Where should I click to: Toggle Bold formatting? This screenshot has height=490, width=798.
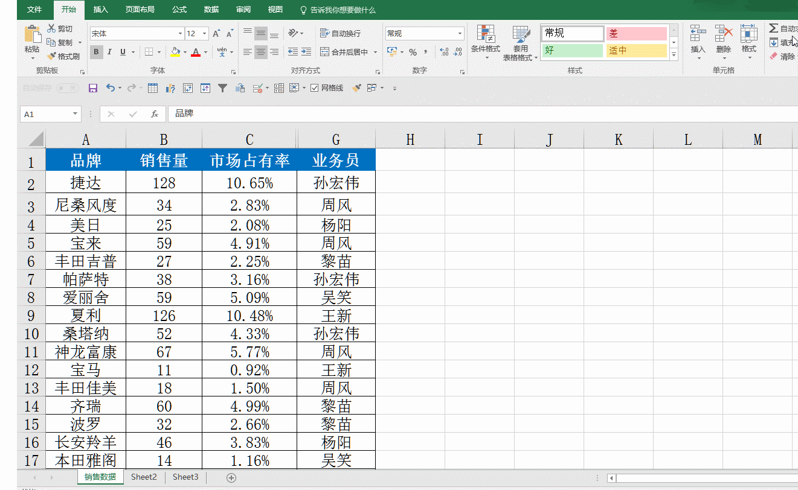[x=96, y=52]
